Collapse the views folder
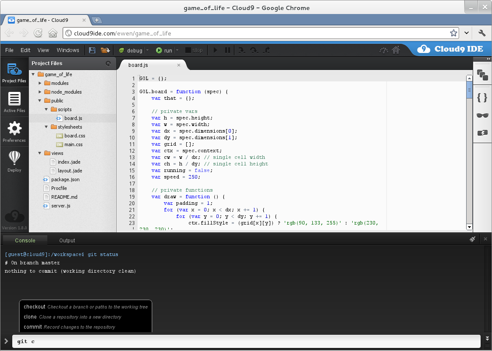Image resolution: width=492 pixels, height=351 pixels. [40, 153]
